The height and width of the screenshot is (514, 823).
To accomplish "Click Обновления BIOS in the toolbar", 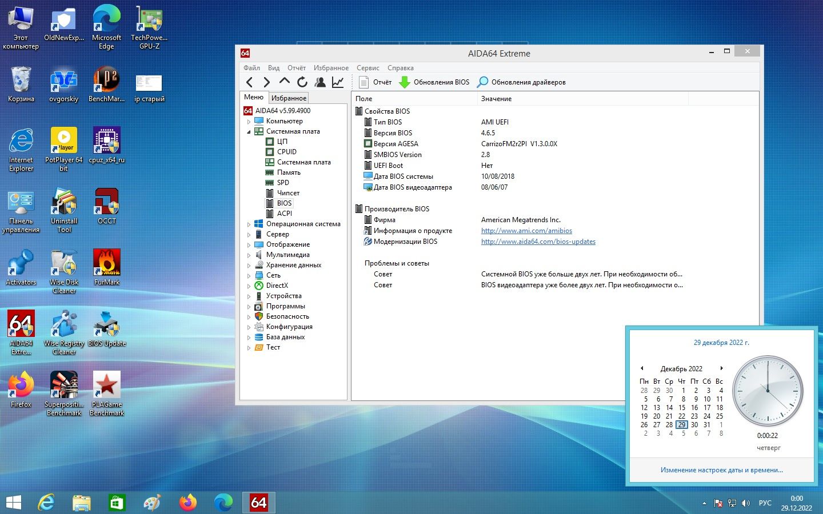I will tap(434, 82).
